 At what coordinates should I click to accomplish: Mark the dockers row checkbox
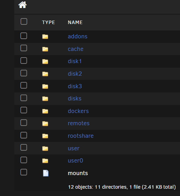point(24,110)
